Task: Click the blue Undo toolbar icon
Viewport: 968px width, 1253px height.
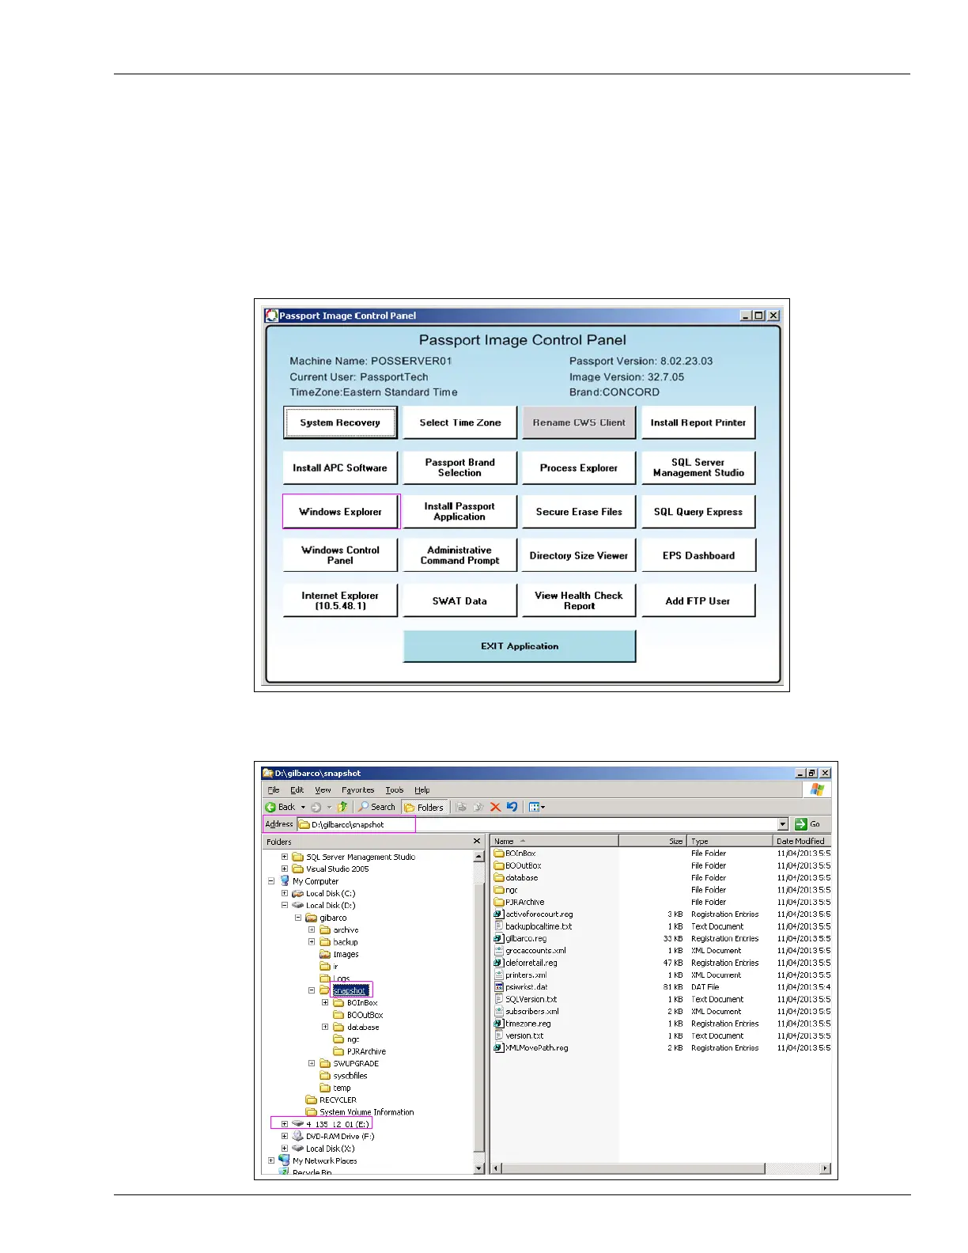Action: 512,807
